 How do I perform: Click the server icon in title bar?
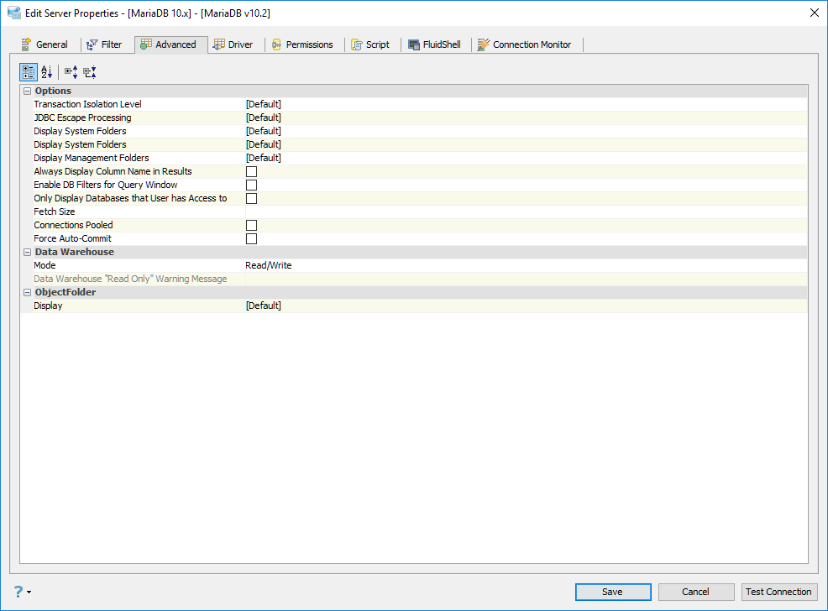tap(13, 13)
